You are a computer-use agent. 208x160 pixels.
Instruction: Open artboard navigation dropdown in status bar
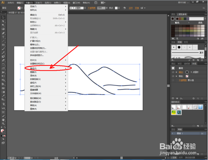[x=32, y=158]
